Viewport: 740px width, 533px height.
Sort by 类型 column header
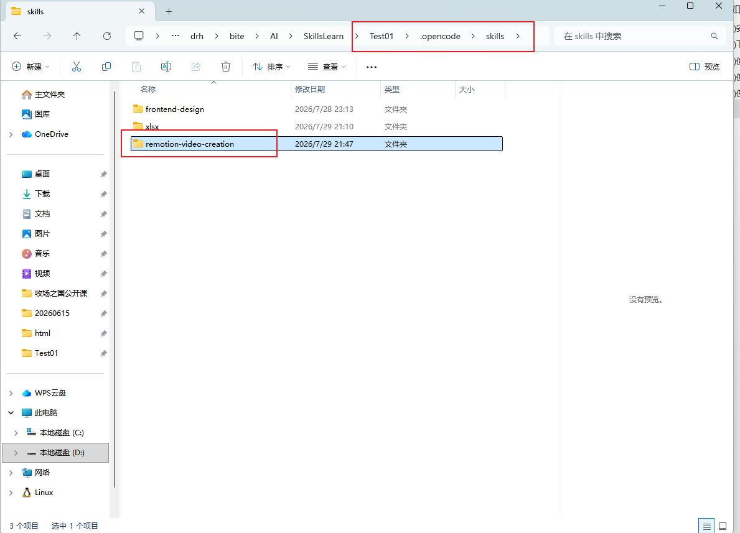coord(391,89)
